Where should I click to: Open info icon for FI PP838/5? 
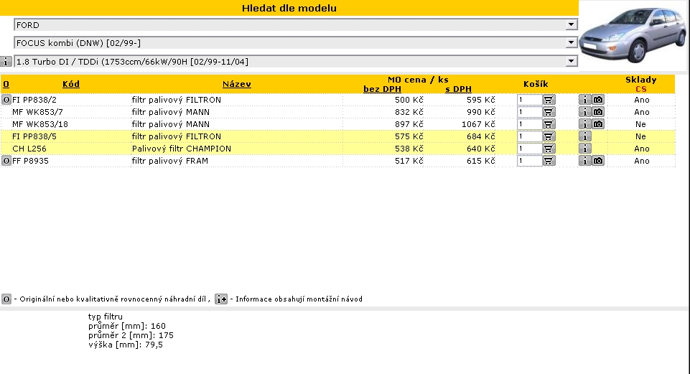point(585,136)
